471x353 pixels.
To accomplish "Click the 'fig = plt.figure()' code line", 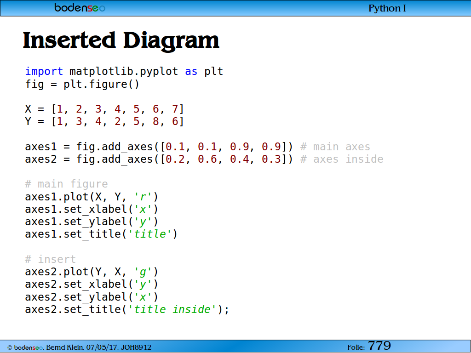I will tap(82, 84).
